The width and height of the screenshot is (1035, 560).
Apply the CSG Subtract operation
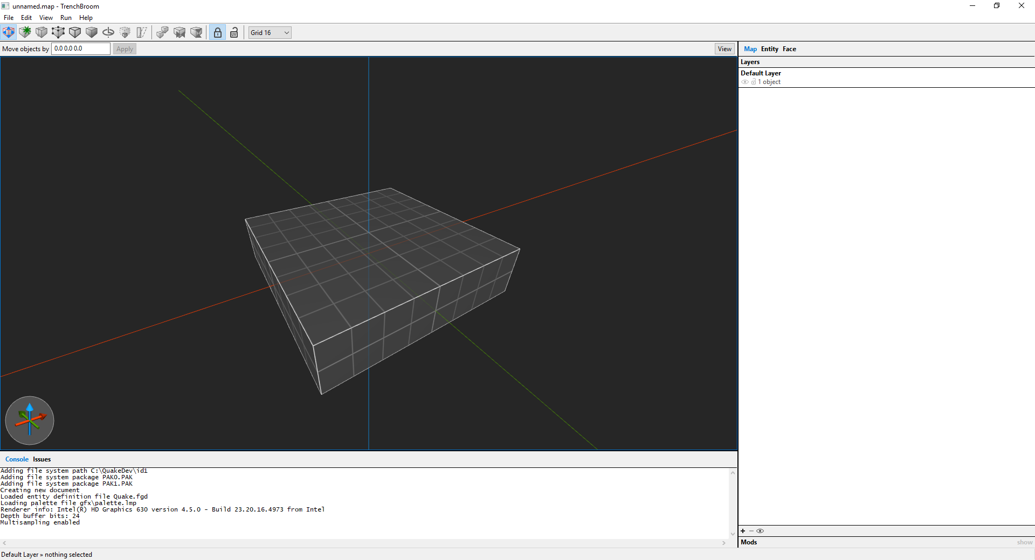[x=180, y=32]
